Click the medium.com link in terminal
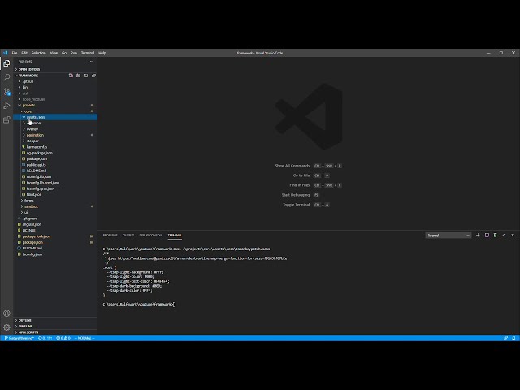520x390 pixels. pos(202,258)
